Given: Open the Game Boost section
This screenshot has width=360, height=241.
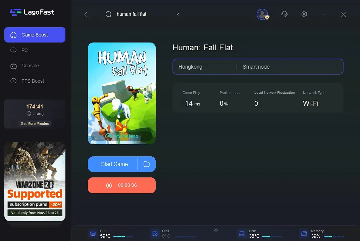Looking at the screenshot, I should [x=35, y=35].
